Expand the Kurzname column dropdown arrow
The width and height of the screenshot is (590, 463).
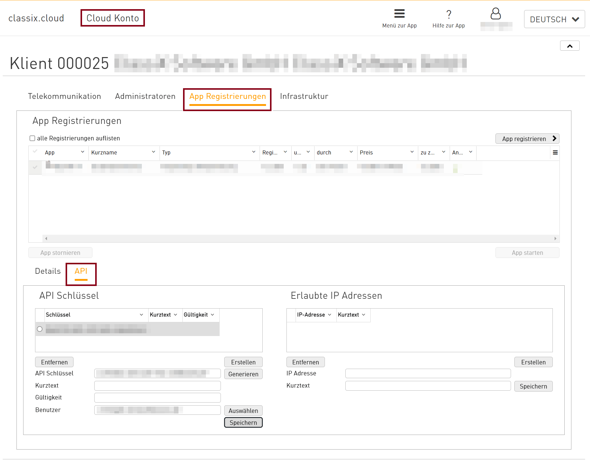(x=153, y=152)
